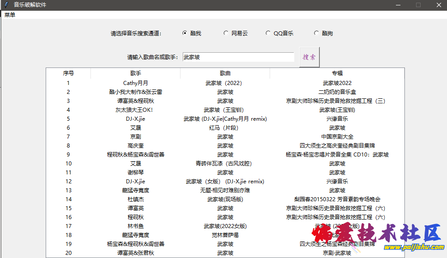Click the 歌曲 column header

tap(225, 73)
